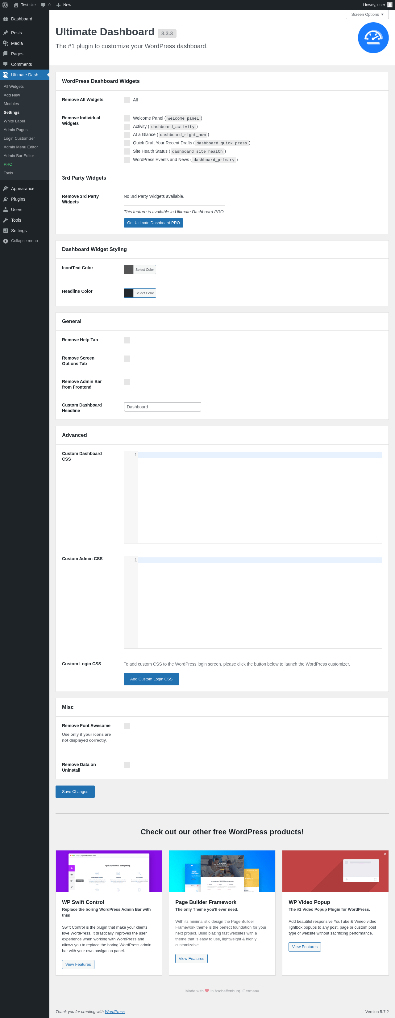Enable Remove Font Awesome checkbox
Image resolution: width=395 pixels, height=1018 pixels.
tap(127, 726)
